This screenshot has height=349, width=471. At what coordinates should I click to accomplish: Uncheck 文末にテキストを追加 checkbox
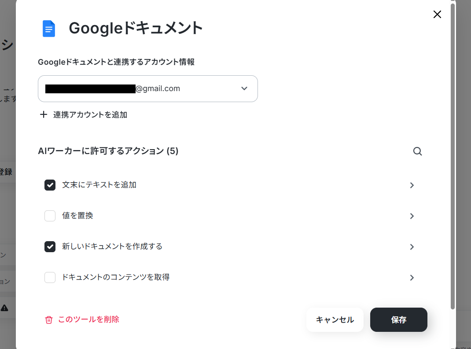coord(50,185)
